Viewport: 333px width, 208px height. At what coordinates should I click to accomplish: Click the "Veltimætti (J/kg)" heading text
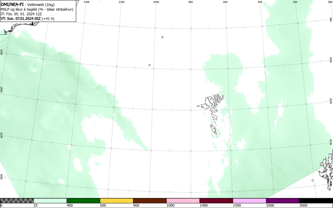point(41,4)
